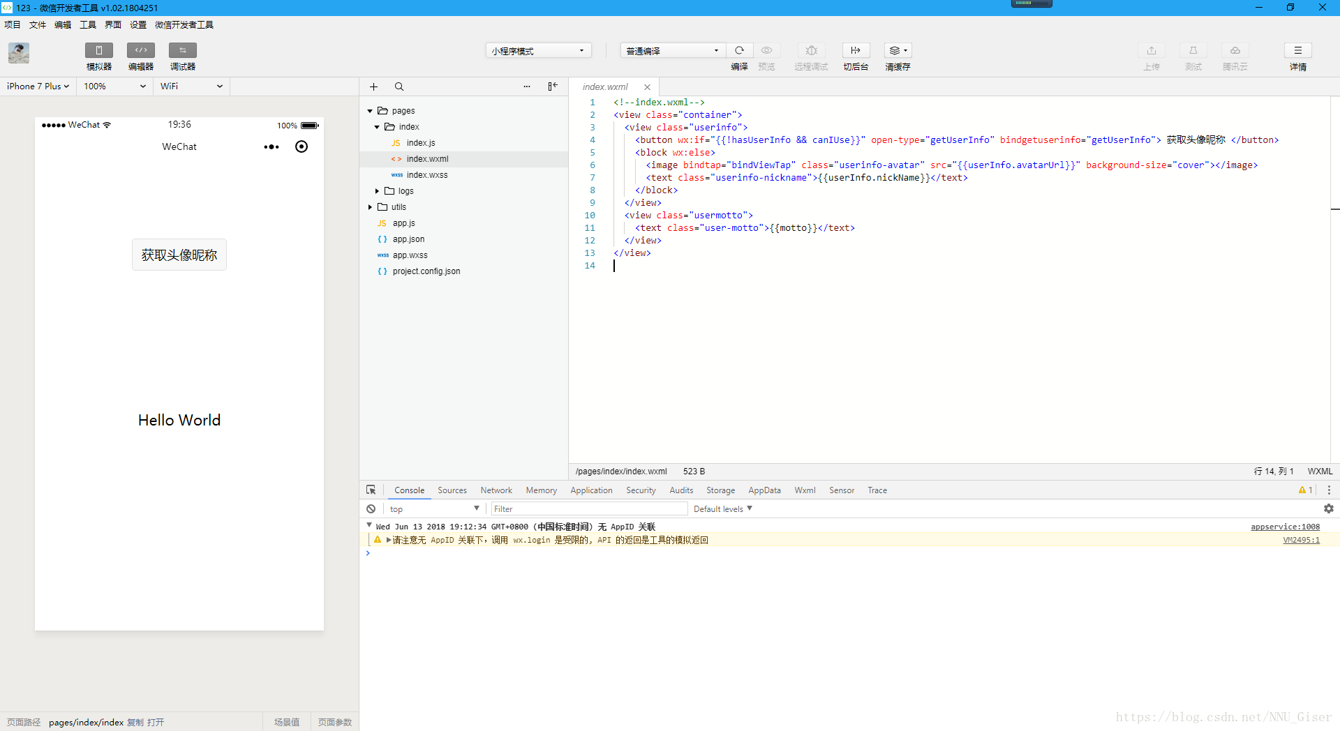Toggle the simulator panel button
1340x731 pixels.
point(98,50)
